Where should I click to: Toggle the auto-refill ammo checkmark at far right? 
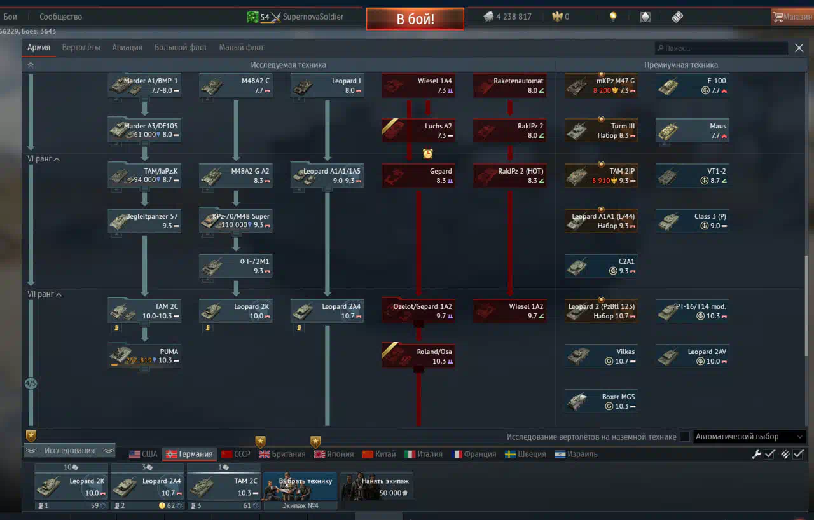point(799,454)
